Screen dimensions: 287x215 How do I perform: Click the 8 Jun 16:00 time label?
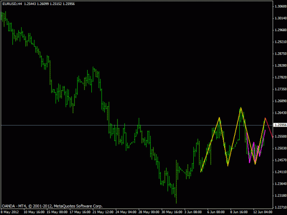click(239, 212)
